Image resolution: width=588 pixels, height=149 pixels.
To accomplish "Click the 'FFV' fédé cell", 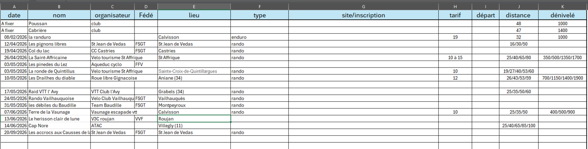I will point(146,64).
